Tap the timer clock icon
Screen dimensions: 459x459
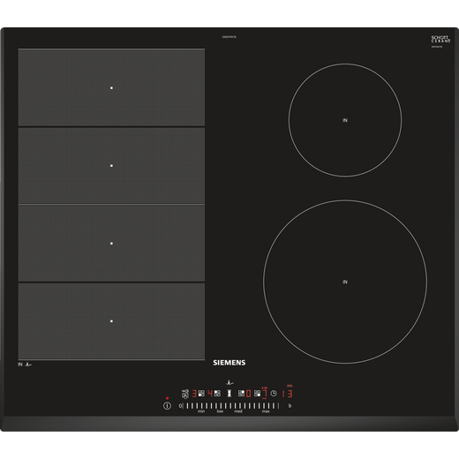(x=274, y=394)
